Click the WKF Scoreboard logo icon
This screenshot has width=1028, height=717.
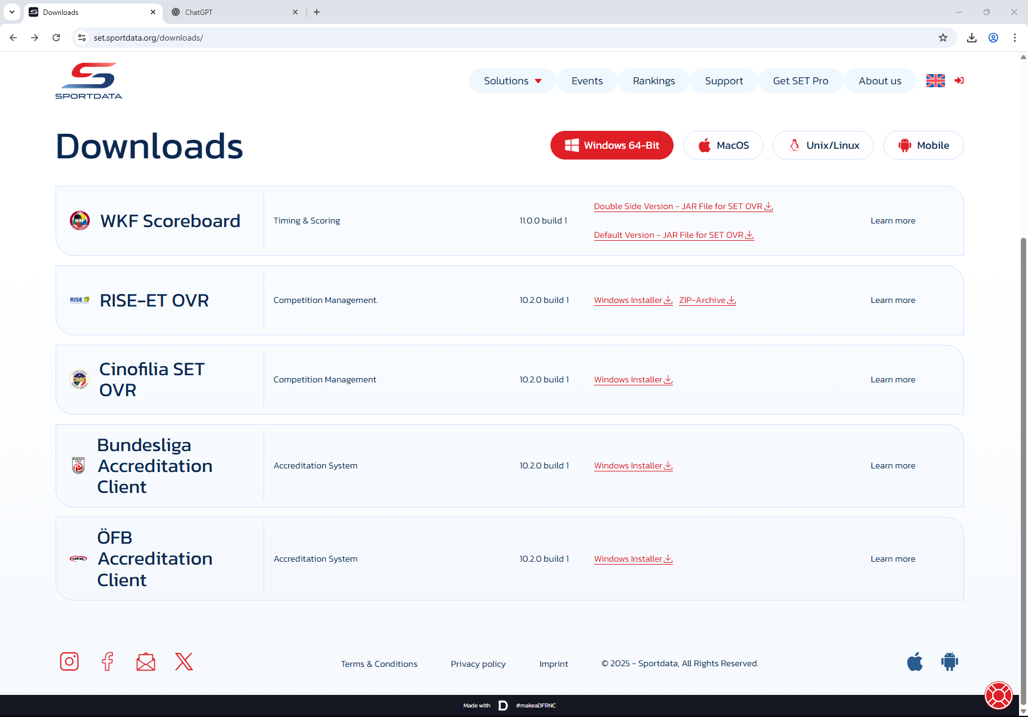click(79, 220)
